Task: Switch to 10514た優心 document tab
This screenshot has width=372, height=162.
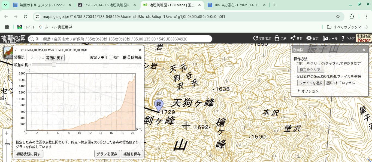Action: click(237, 5)
